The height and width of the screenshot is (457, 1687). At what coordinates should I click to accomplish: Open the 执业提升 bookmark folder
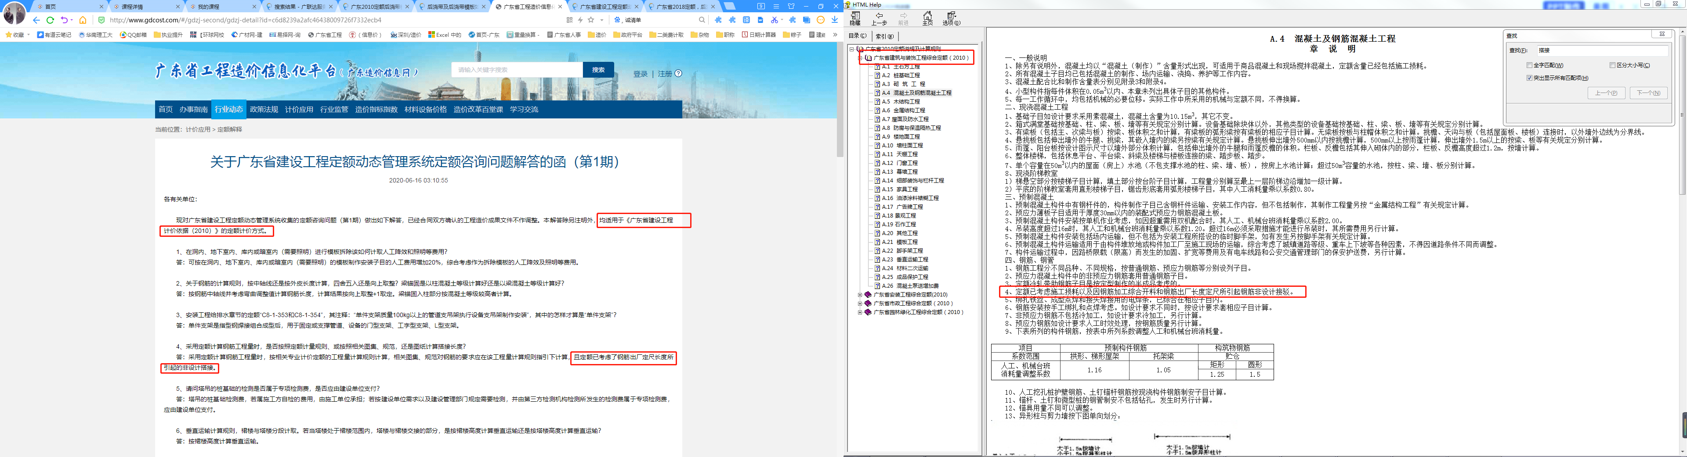[168, 35]
